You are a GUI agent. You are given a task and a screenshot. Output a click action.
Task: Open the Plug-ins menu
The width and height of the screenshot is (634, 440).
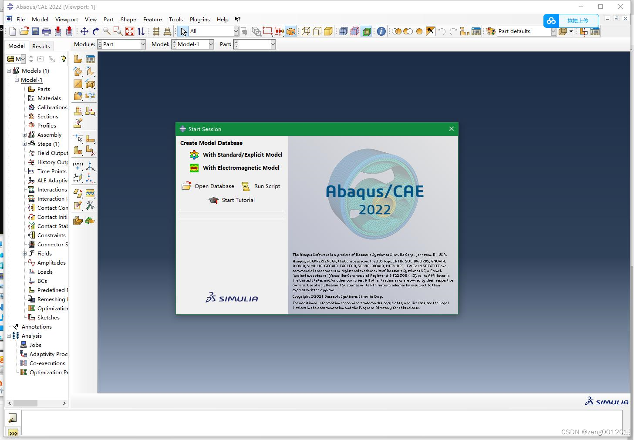[x=199, y=19]
